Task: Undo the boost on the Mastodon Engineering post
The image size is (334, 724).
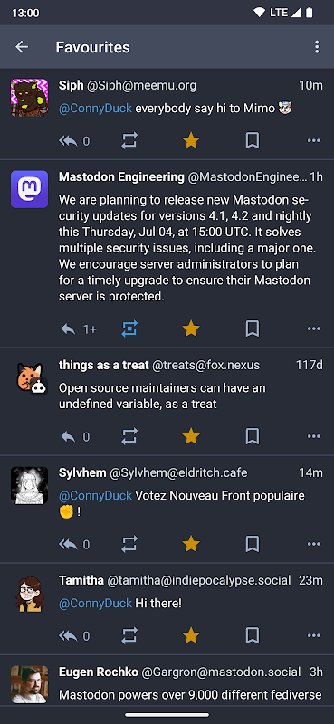Action: 129,329
